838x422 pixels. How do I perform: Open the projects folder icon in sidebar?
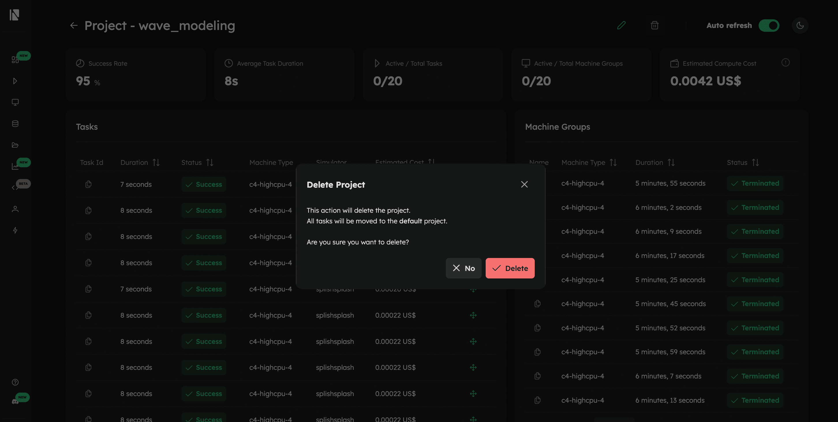15,145
